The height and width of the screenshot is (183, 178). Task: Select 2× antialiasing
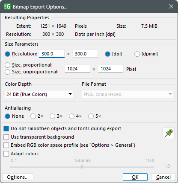click(x=33, y=116)
